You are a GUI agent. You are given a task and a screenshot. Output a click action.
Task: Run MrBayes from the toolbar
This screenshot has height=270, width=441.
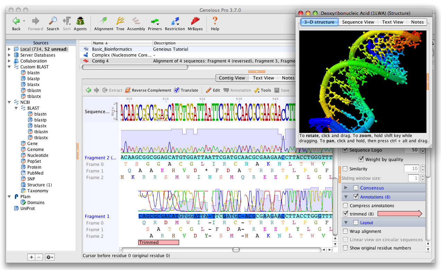(x=195, y=23)
